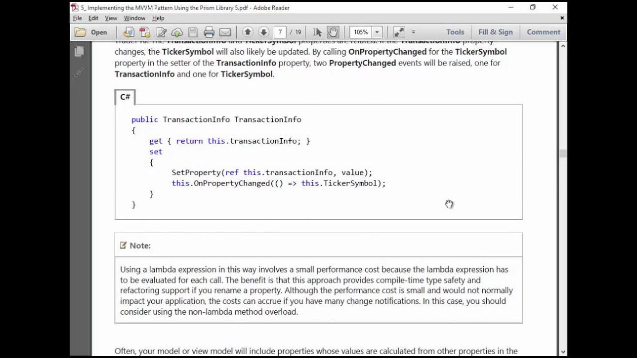637x358 pixels.
Task: Click the Create PDF icon
Action: (145, 32)
